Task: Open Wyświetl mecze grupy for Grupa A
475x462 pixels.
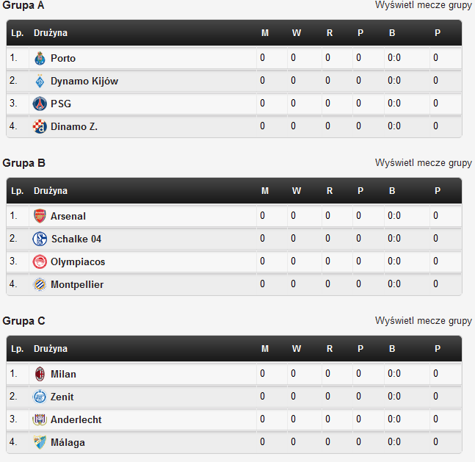Action: tap(423, 5)
